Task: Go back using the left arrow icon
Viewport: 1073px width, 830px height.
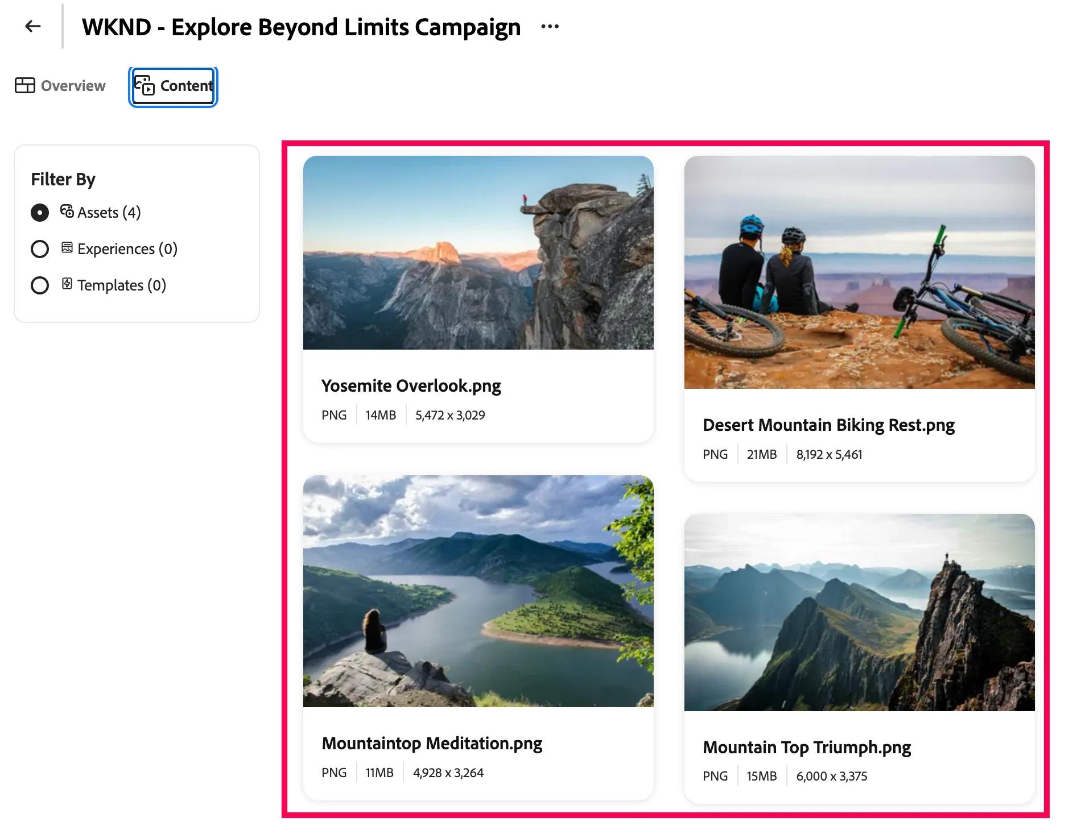Action: pyautogui.click(x=33, y=26)
